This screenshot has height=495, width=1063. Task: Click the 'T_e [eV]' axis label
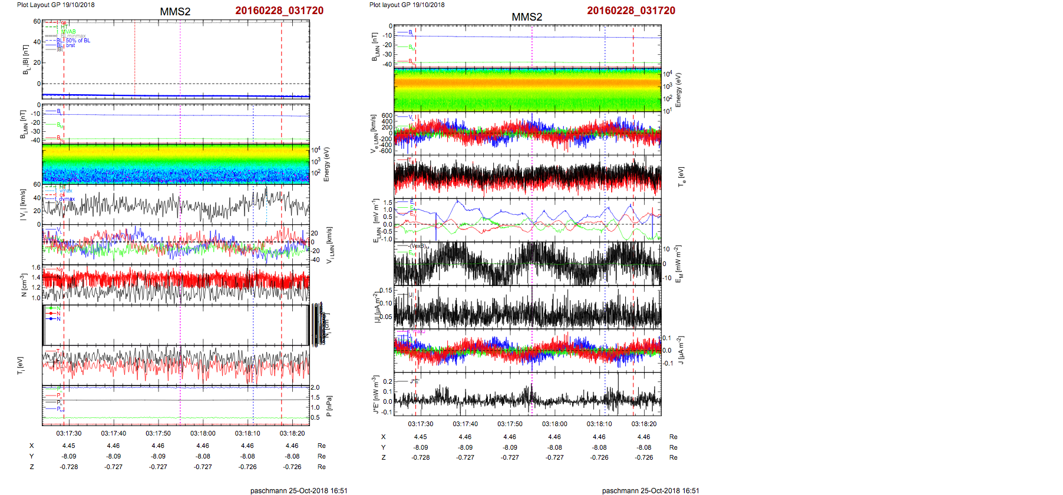[x=681, y=176]
